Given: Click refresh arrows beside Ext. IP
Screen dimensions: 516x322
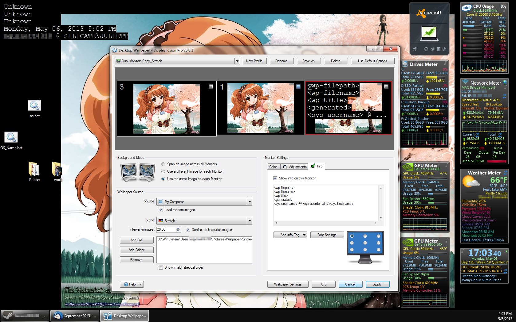Looking at the screenshot, I should coord(504,96).
